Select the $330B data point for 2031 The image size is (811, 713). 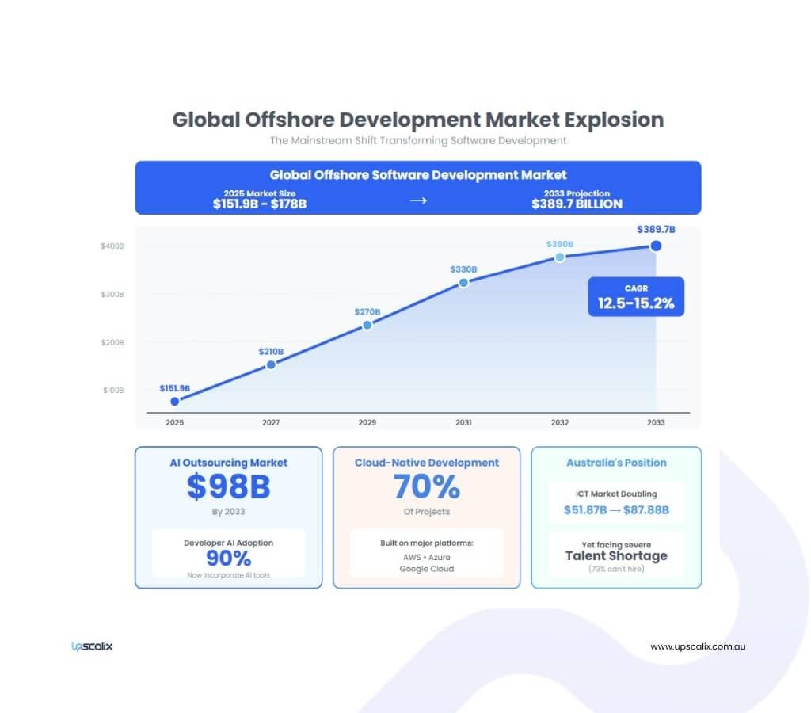(x=463, y=282)
